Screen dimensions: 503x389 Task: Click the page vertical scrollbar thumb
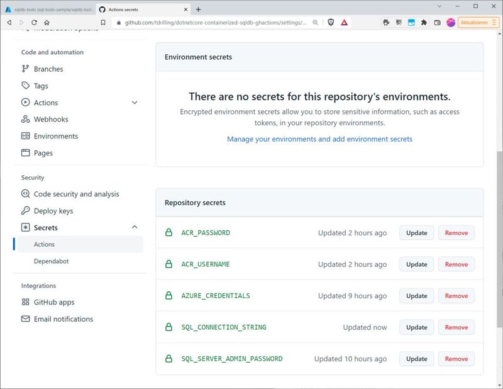(499, 239)
